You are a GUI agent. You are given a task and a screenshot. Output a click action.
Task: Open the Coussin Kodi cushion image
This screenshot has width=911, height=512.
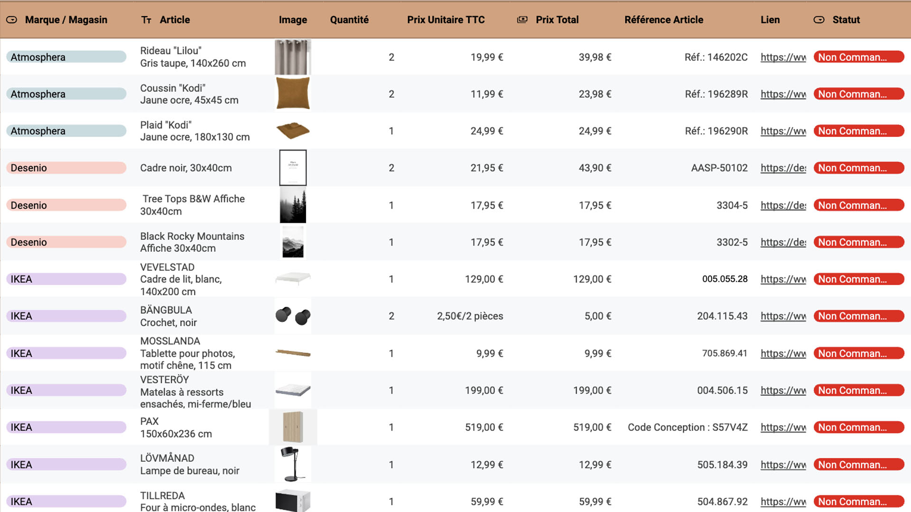tap(293, 94)
